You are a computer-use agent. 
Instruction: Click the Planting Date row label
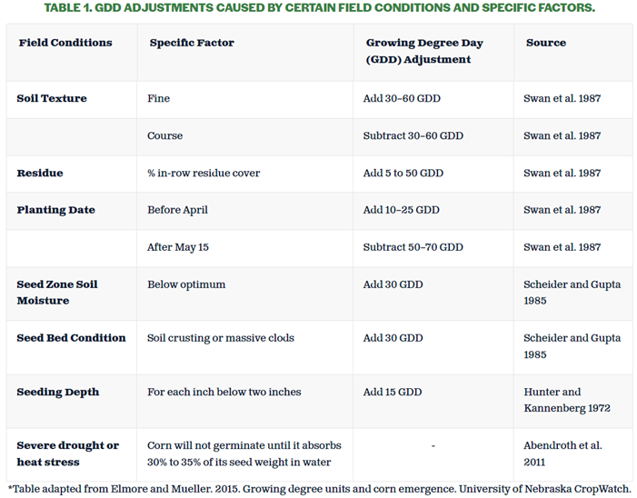[56, 210]
